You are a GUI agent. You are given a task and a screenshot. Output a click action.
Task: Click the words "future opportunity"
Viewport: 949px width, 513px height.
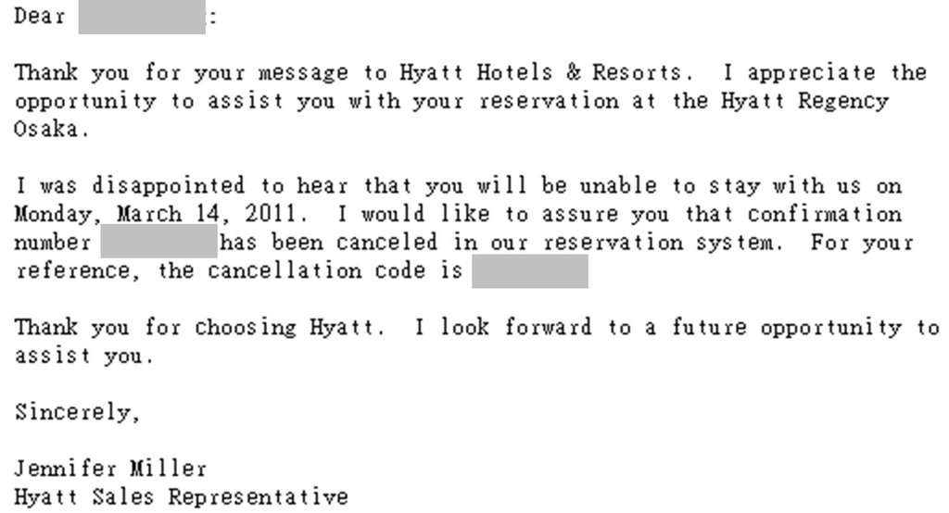[x=788, y=327]
